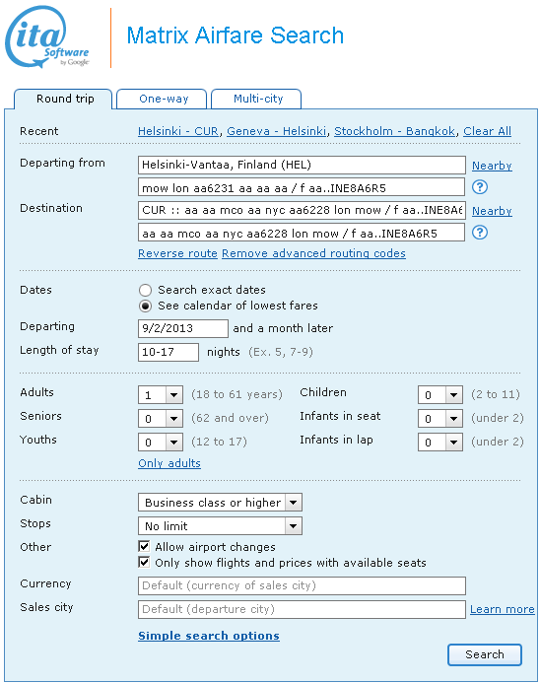Click Simple search options link
540x683 pixels.
(x=209, y=636)
